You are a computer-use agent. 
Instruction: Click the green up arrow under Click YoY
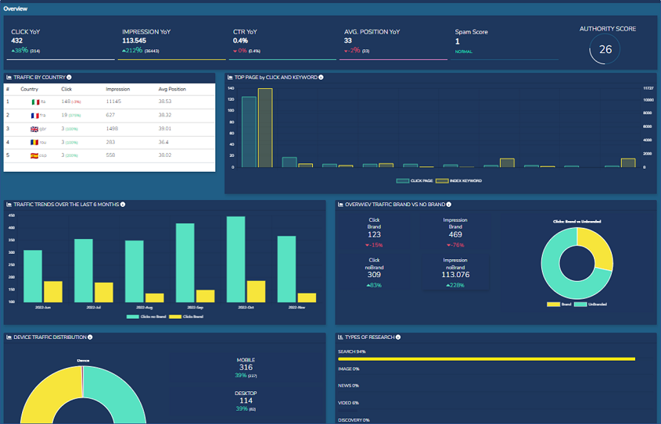[x=13, y=51]
